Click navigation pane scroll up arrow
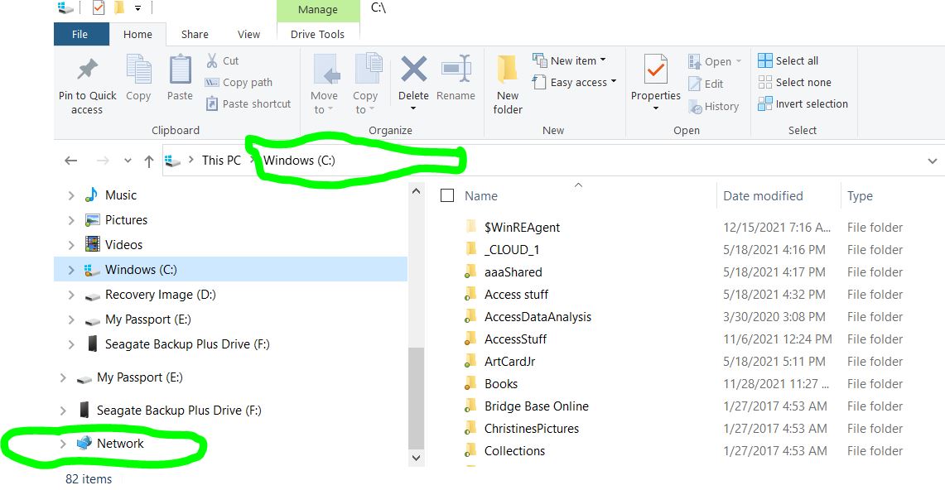Screen dimensions: 945x490 point(416,191)
